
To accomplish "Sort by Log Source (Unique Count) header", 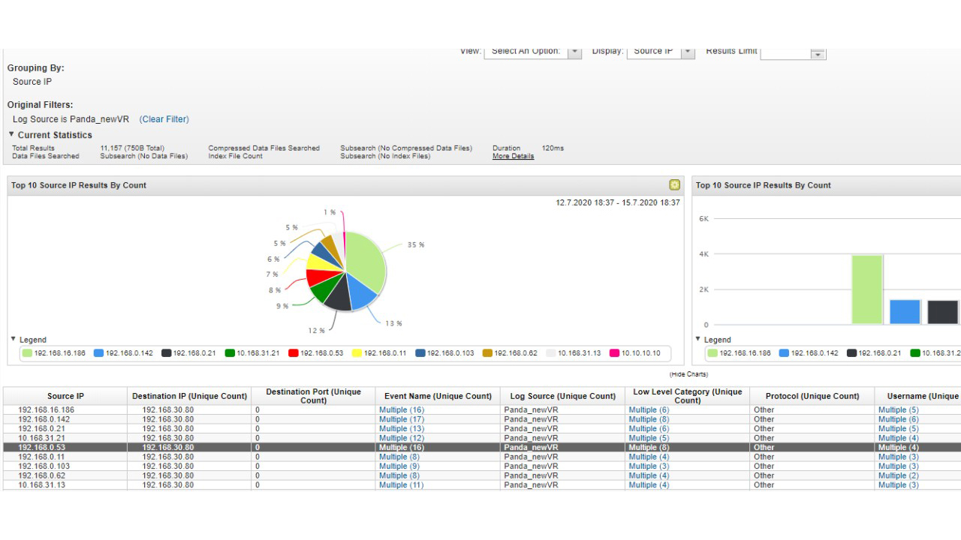I will [x=562, y=396].
